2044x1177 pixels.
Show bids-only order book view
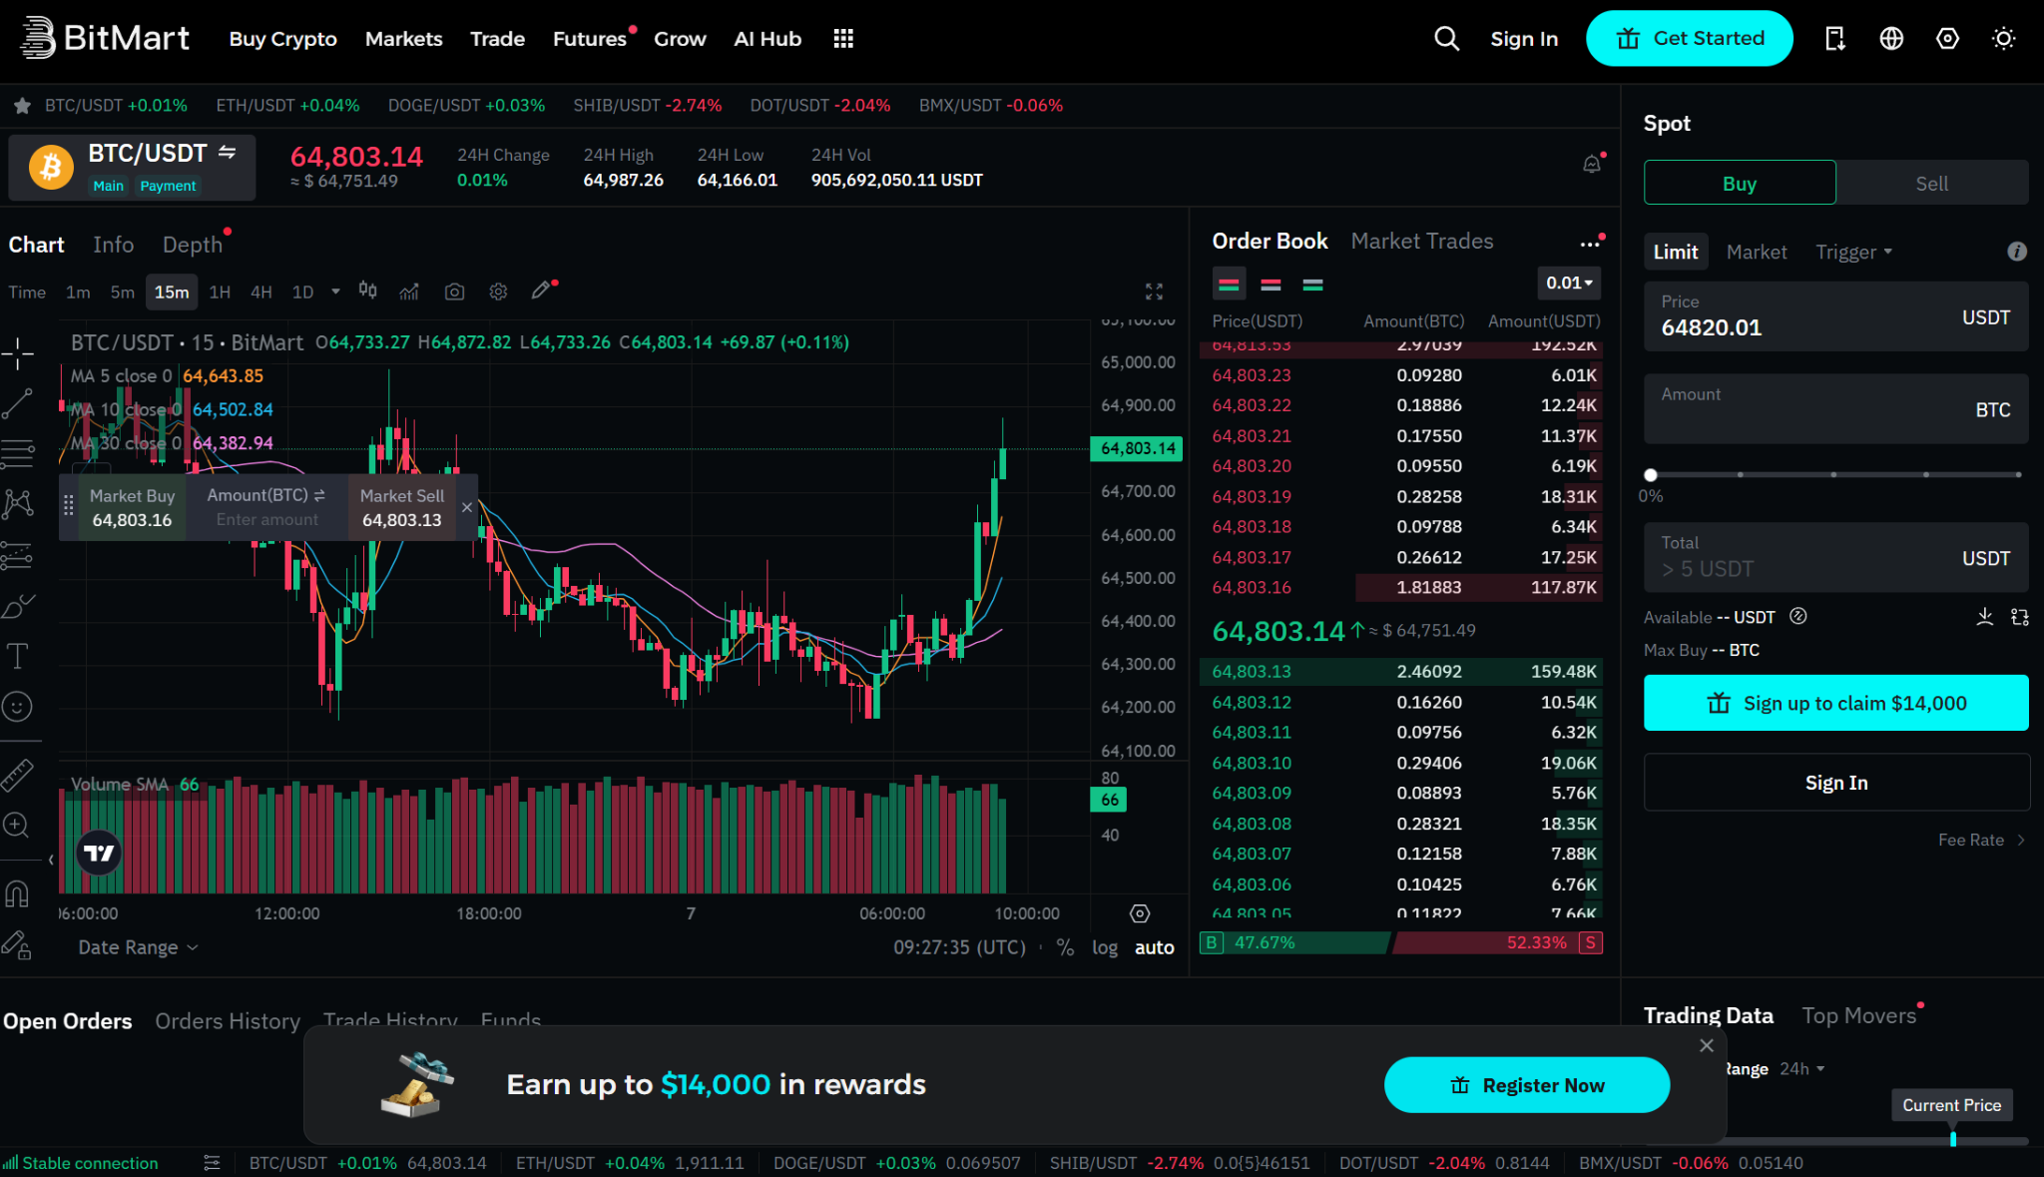click(1312, 285)
